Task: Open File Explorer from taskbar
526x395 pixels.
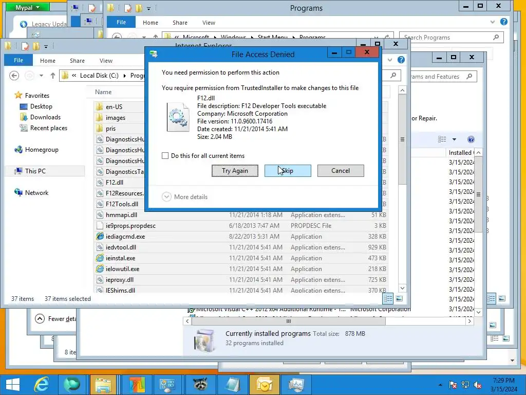Action: (x=103, y=385)
